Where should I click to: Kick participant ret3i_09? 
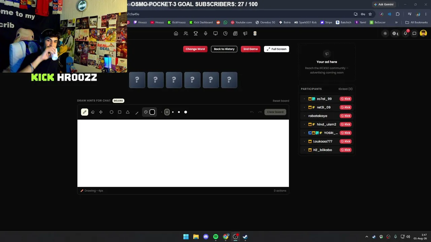click(x=345, y=107)
